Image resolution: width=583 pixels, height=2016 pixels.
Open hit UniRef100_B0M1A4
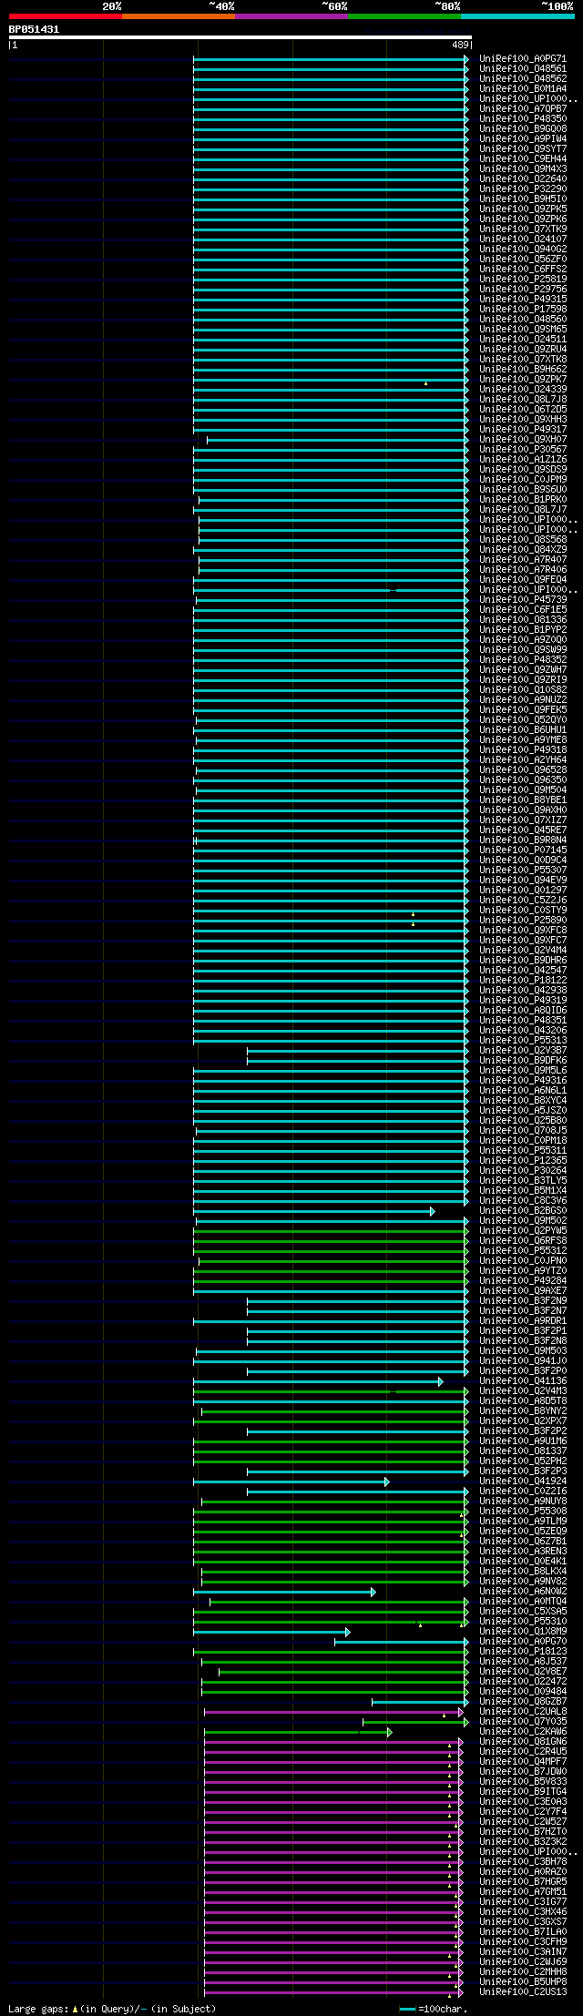pos(523,89)
